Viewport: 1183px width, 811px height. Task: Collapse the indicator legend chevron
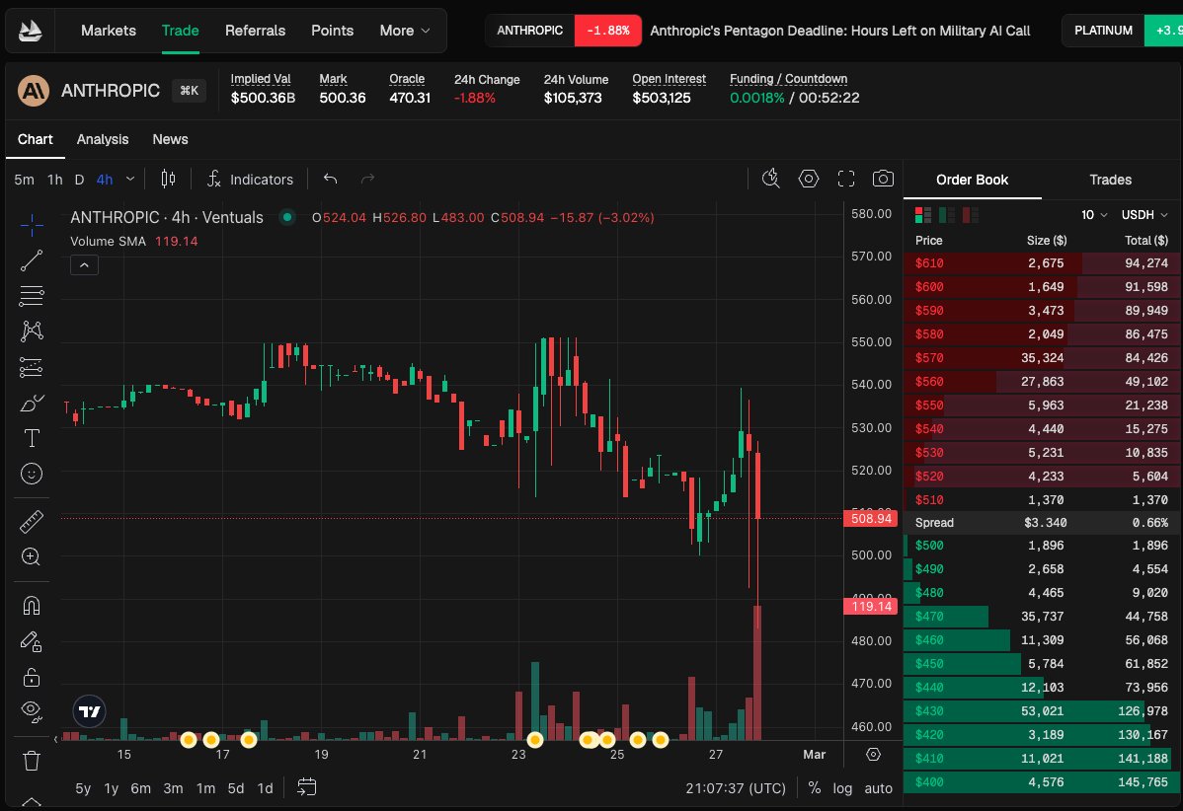point(85,265)
